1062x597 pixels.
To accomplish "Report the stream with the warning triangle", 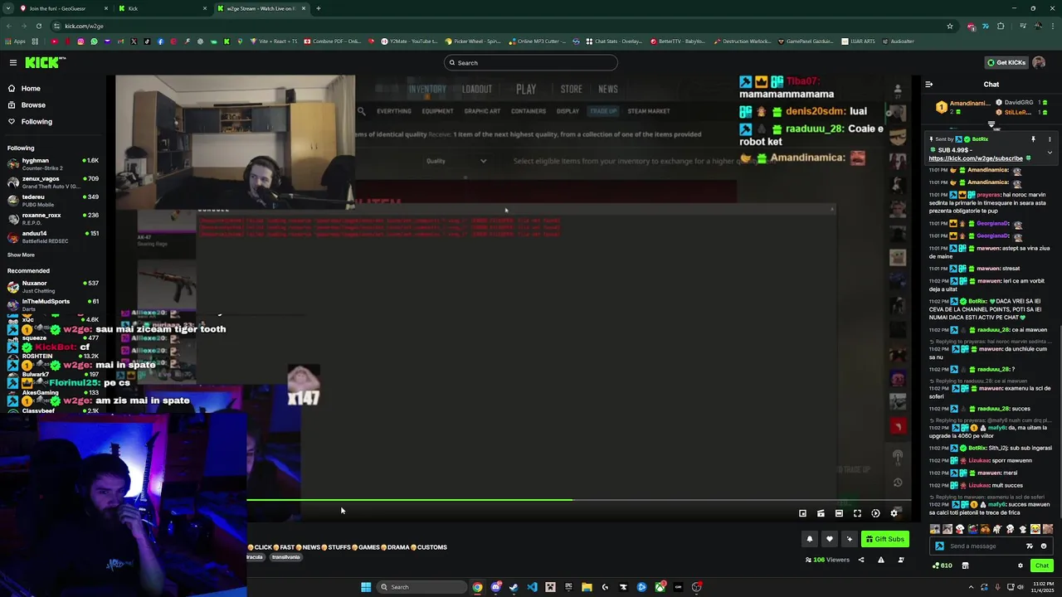I will tap(881, 560).
